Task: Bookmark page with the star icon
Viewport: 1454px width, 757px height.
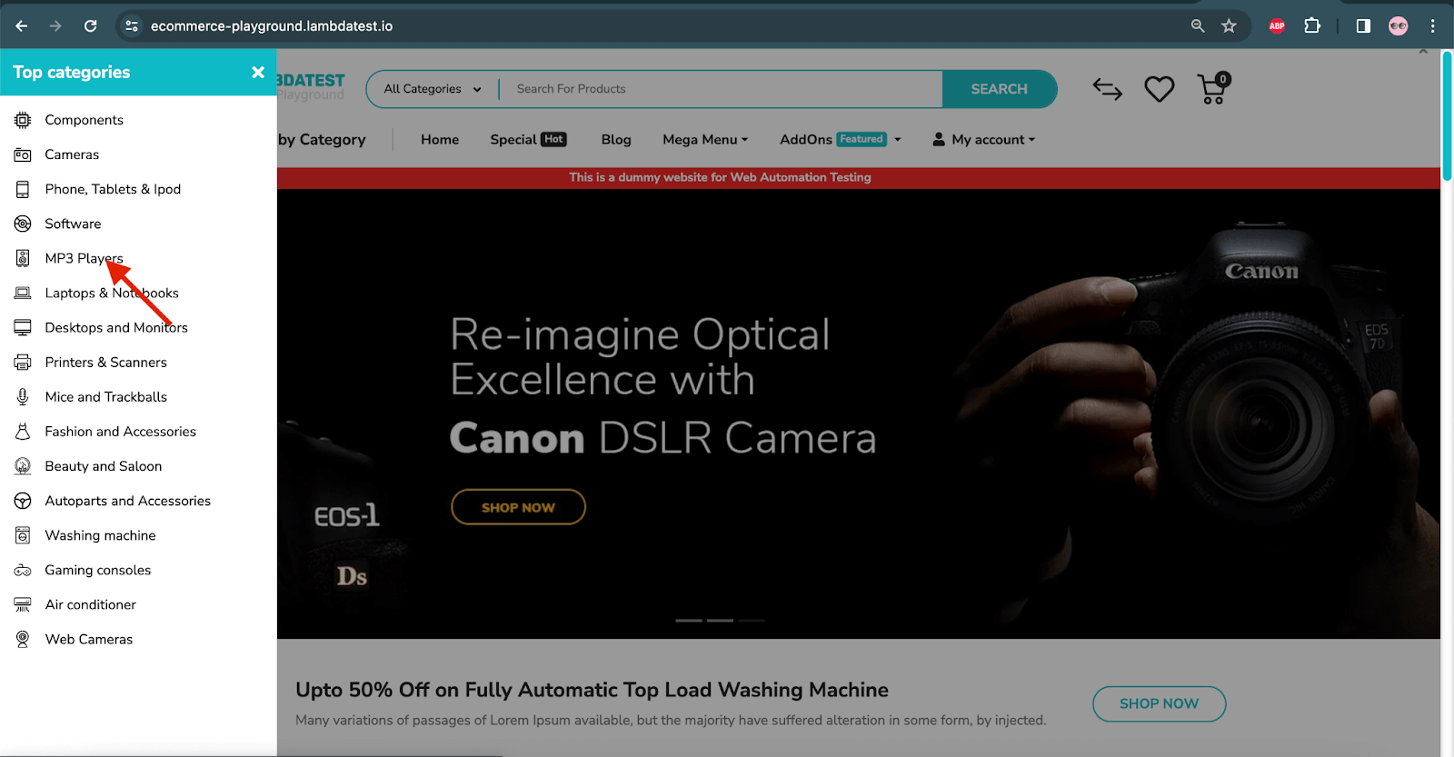Action: tap(1229, 26)
